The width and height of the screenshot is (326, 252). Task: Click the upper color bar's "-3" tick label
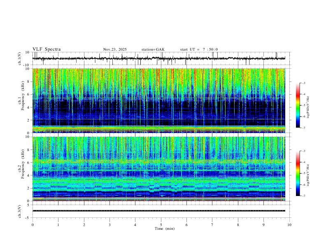[303, 83]
